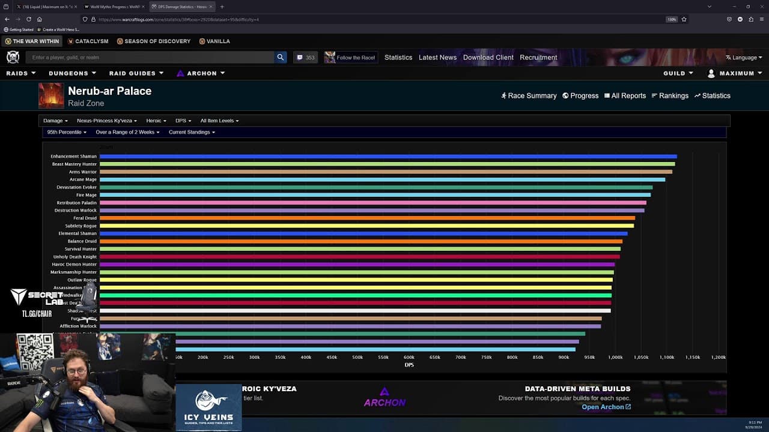
Task: Open the Statistics link in header
Action: (398, 58)
